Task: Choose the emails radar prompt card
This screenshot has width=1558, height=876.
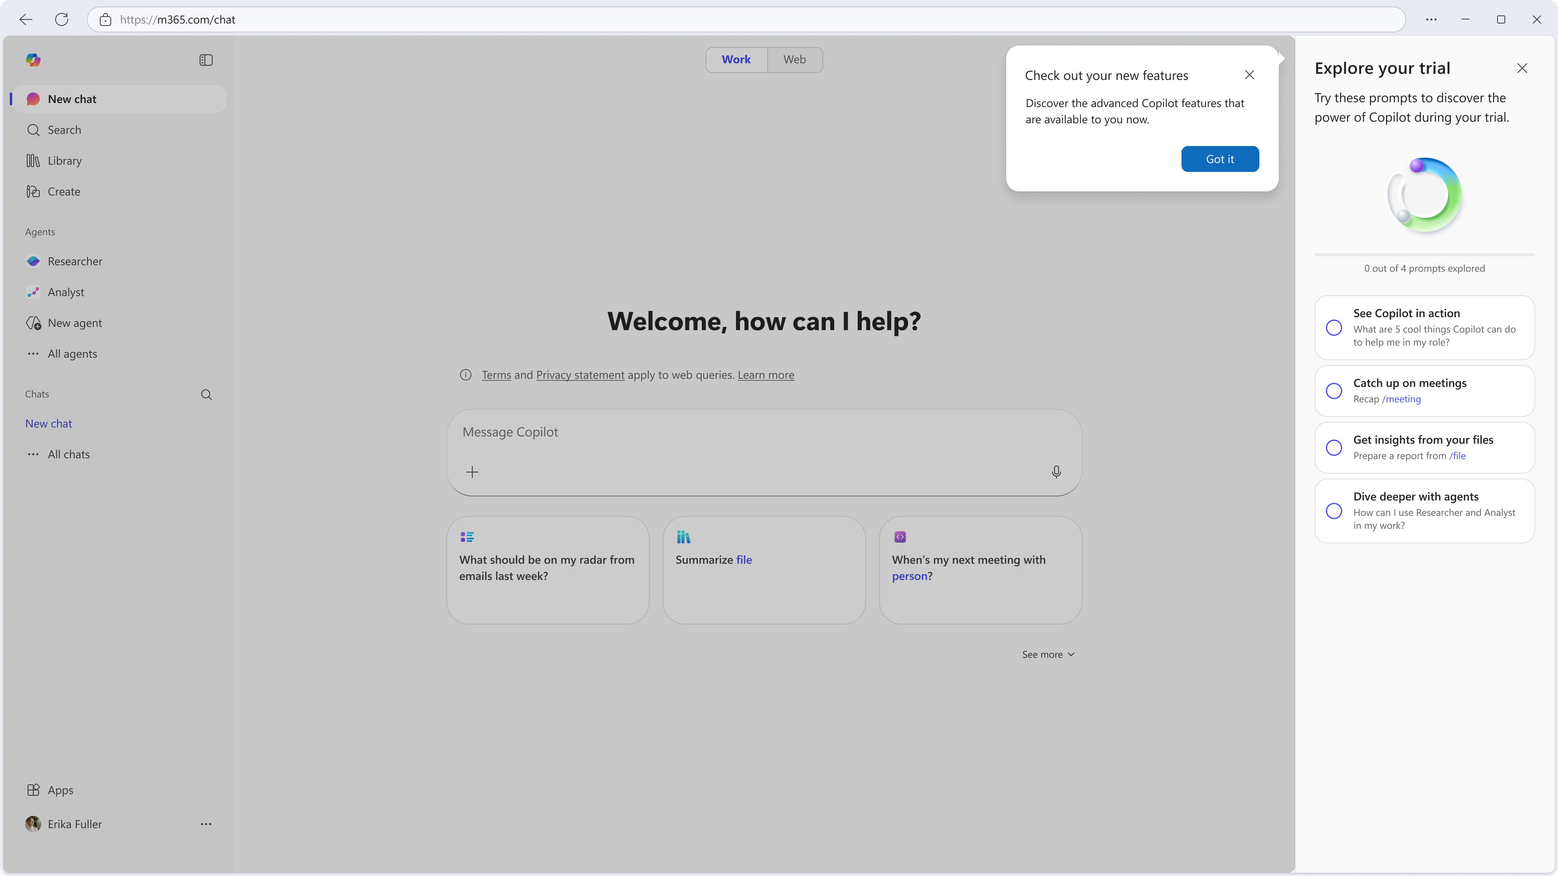Action: [548, 570]
